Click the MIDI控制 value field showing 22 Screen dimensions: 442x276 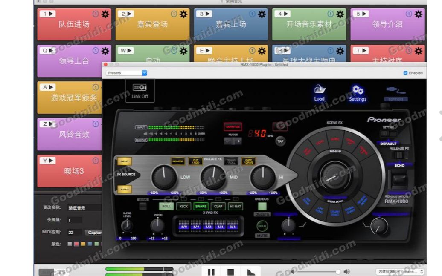pos(74,233)
